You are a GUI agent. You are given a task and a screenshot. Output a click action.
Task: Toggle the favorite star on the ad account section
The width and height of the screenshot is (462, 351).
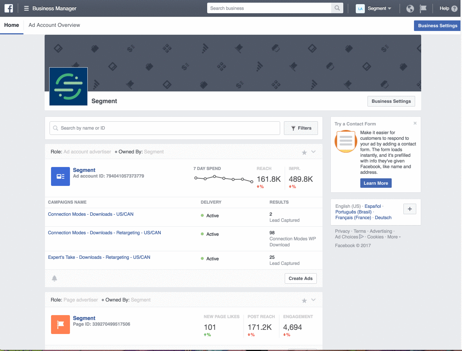(304, 152)
